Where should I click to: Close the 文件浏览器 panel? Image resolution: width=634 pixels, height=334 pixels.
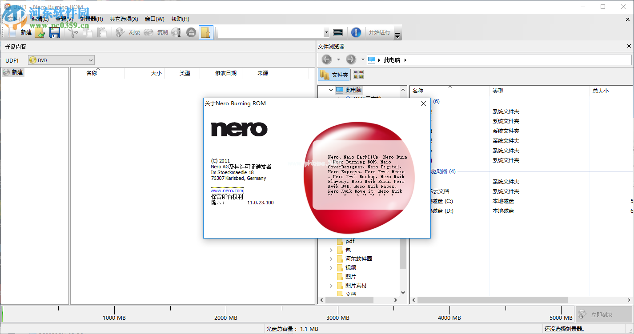coord(629,46)
